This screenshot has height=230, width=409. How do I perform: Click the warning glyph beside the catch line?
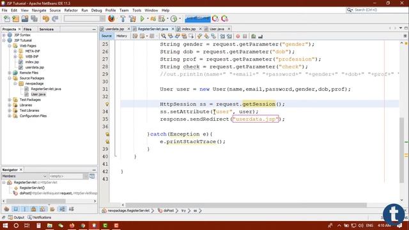click(107, 134)
